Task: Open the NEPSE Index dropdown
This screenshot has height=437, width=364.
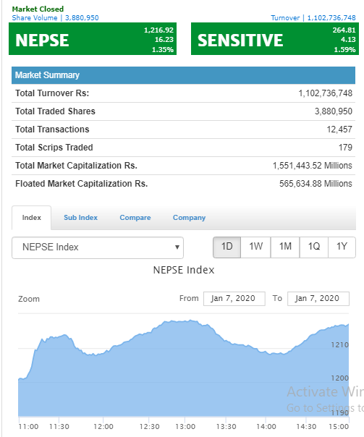Action: [x=98, y=247]
